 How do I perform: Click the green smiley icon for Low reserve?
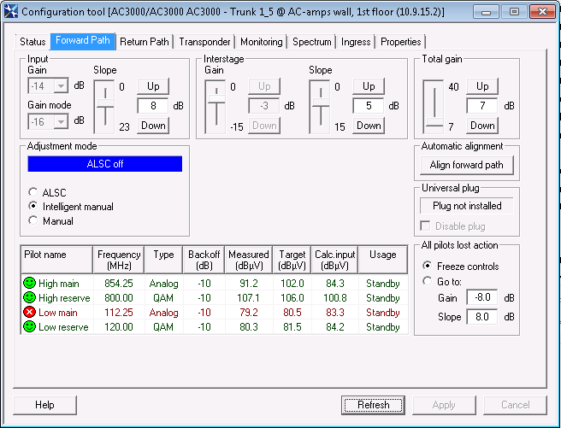pyautogui.click(x=29, y=326)
